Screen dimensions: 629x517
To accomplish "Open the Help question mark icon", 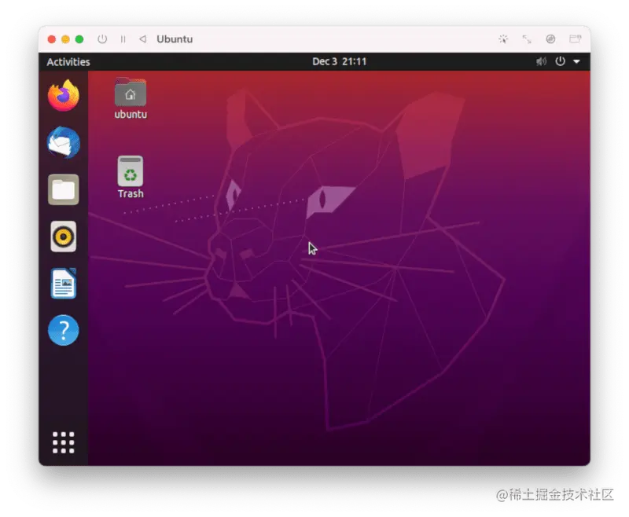I will (x=64, y=330).
